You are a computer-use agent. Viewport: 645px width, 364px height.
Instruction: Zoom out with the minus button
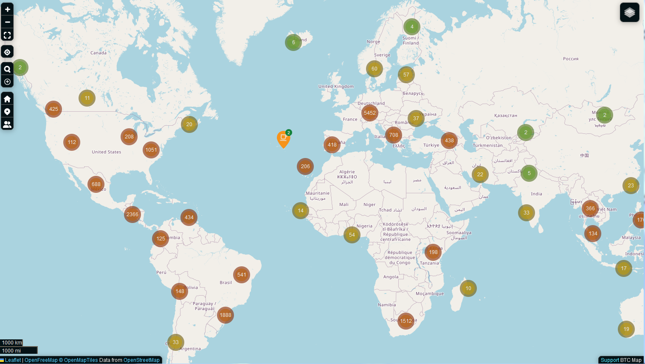click(7, 22)
